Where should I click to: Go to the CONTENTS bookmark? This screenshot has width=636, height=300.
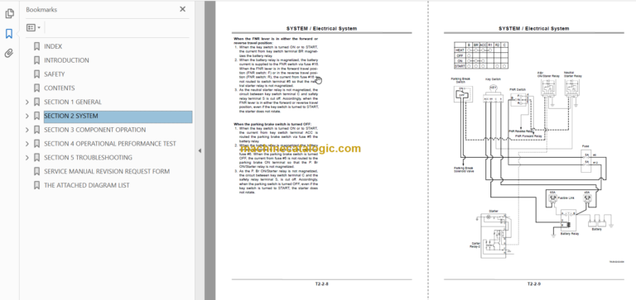60,88
